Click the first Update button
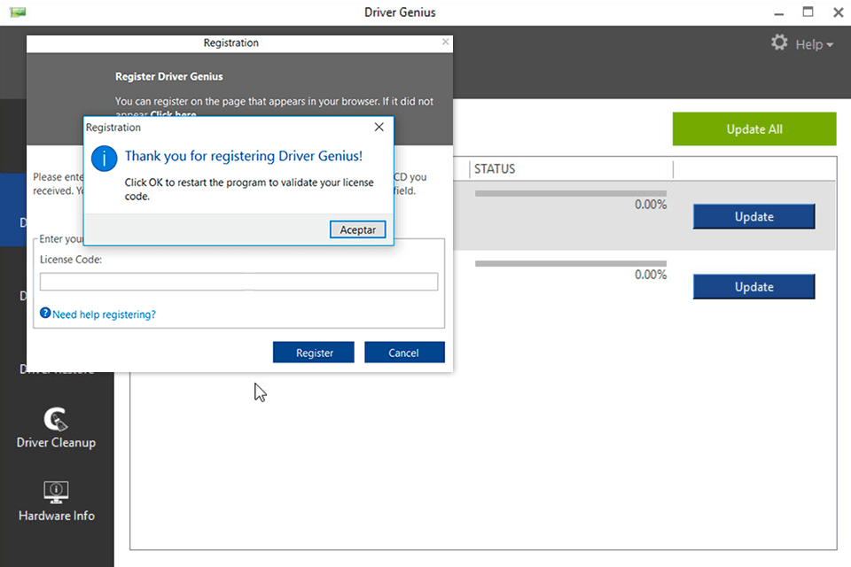Screen dimensions: 851x567 pos(753,216)
